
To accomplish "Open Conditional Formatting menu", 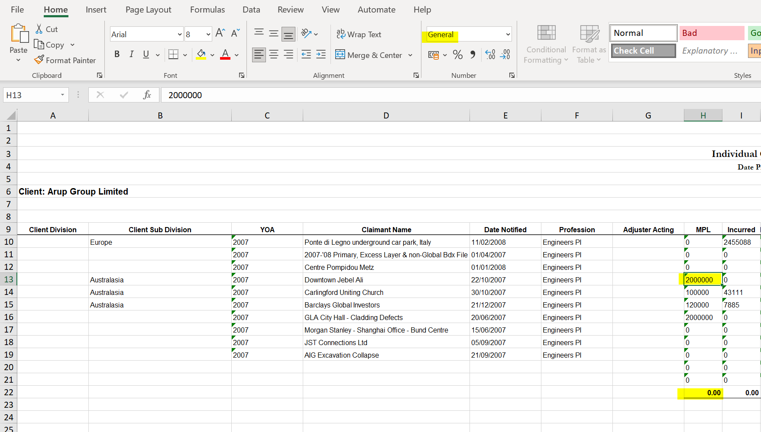I will tap(546, 45).
